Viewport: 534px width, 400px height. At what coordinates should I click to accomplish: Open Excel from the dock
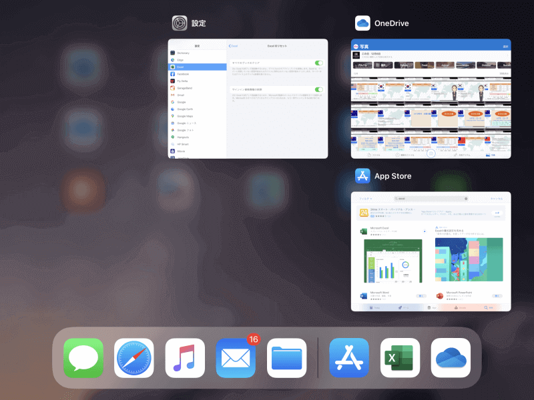coord(400,358)
